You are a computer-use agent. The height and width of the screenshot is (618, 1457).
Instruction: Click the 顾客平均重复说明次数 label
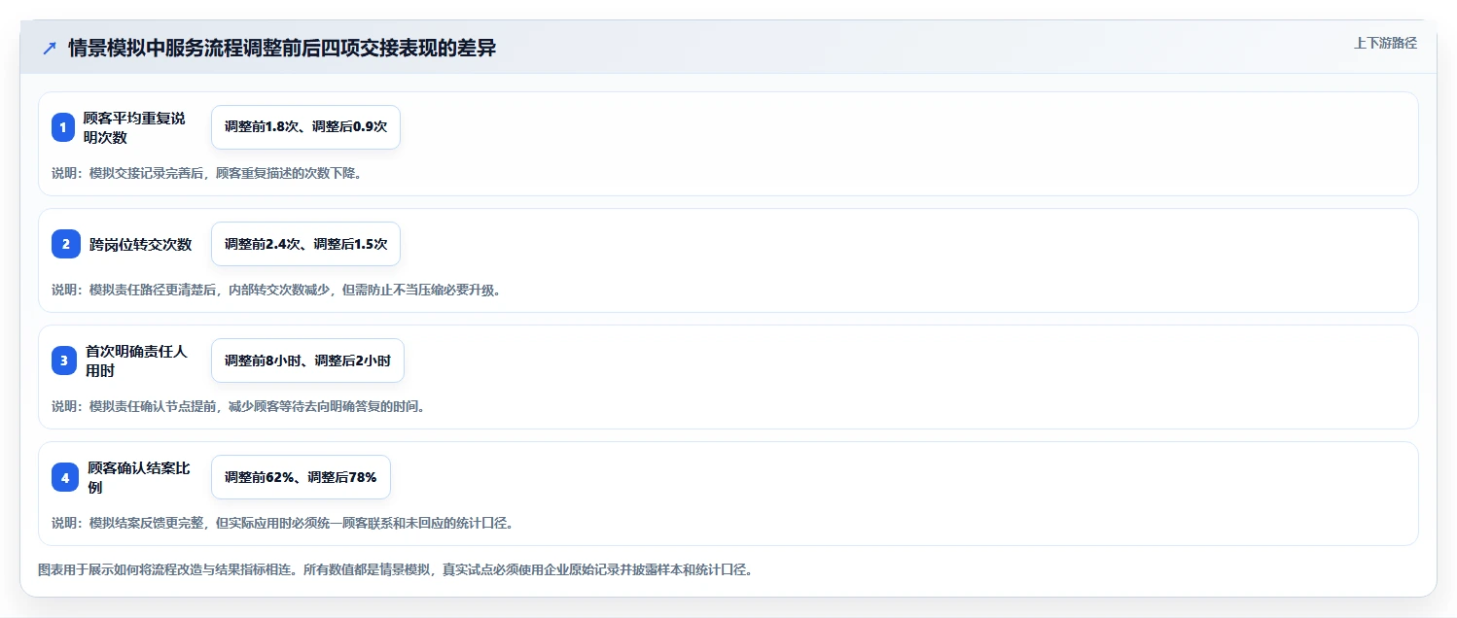pyautogui.click(x=134, y=127)
